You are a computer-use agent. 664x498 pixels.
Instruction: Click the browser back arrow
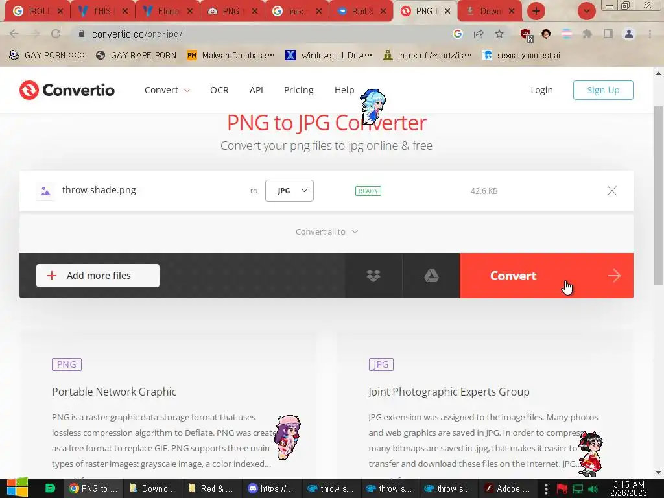tap(14, 34)
